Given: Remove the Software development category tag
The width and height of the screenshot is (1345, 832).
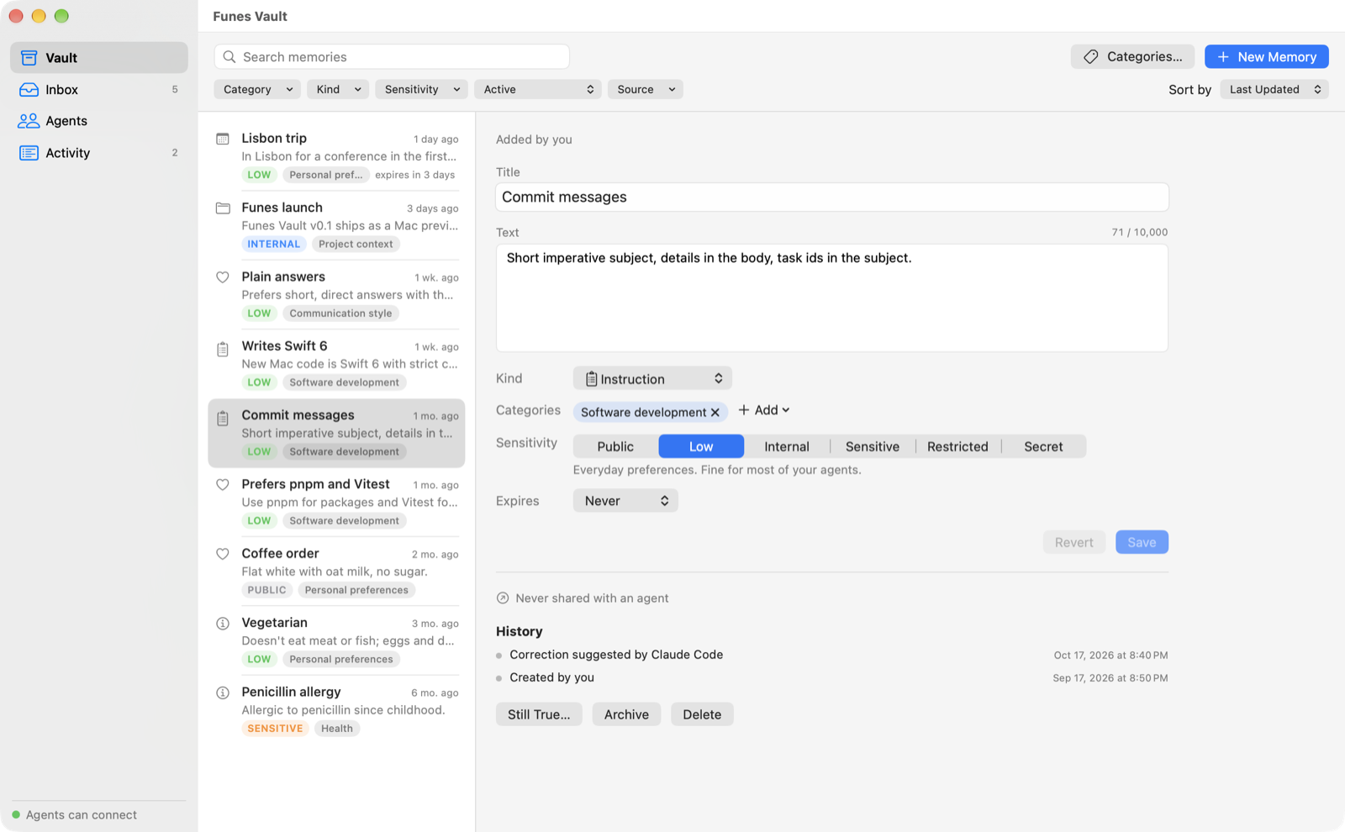Looking at the screenshot, I should [x=715, y=413].
